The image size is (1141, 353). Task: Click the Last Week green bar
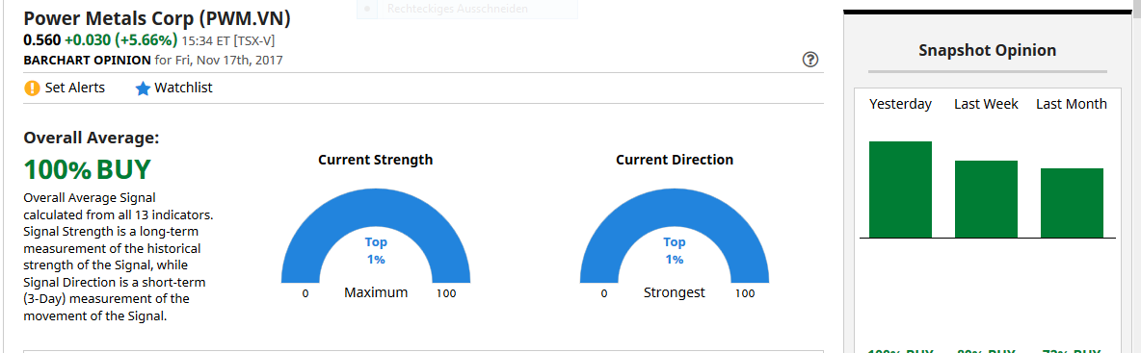[986, 199]
